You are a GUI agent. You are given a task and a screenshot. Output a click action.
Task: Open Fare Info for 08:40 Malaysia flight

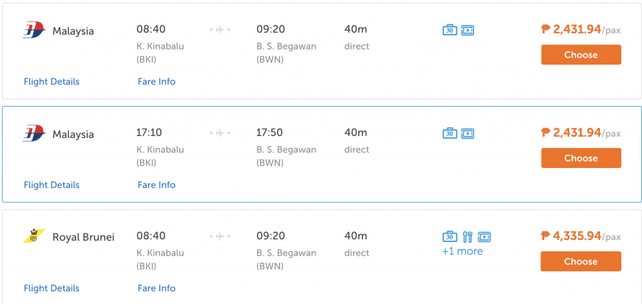click(x=156, y=81)
